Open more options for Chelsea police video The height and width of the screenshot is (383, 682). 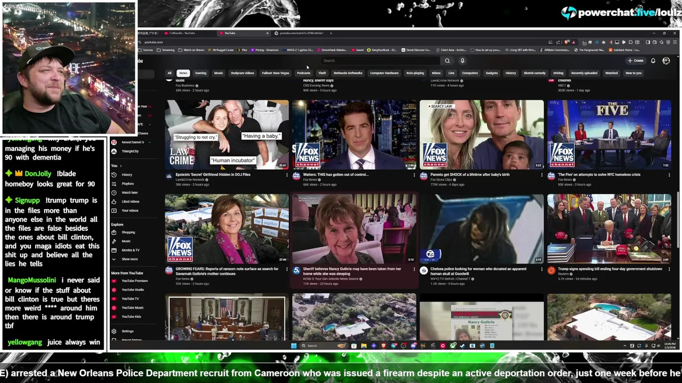pyautogui.click(x=542, y=269)
